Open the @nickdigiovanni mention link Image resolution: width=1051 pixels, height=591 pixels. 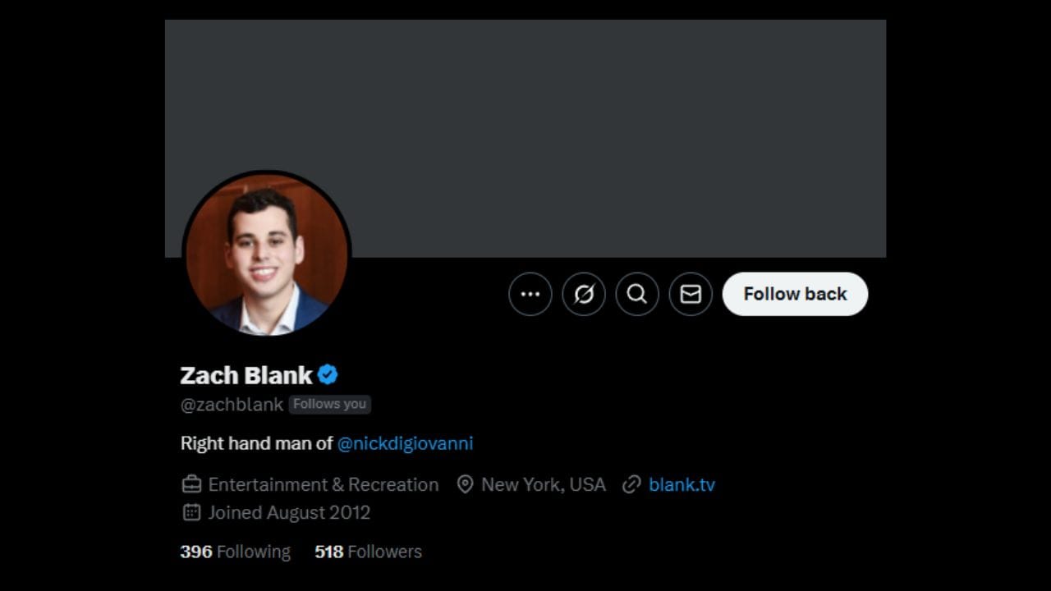click(405, 443)
